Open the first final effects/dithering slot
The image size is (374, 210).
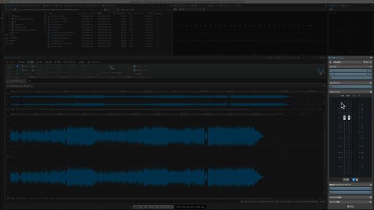click(350, 188)
